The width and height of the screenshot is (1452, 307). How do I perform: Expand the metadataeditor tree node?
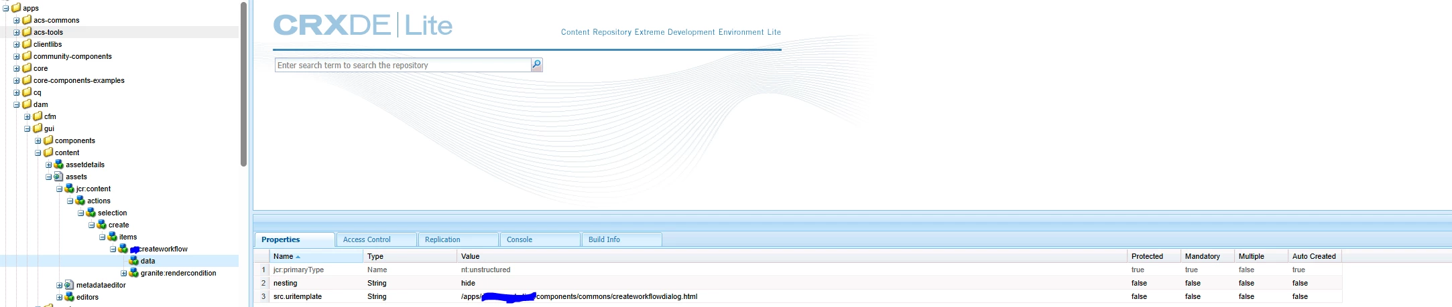coord(60,285)
